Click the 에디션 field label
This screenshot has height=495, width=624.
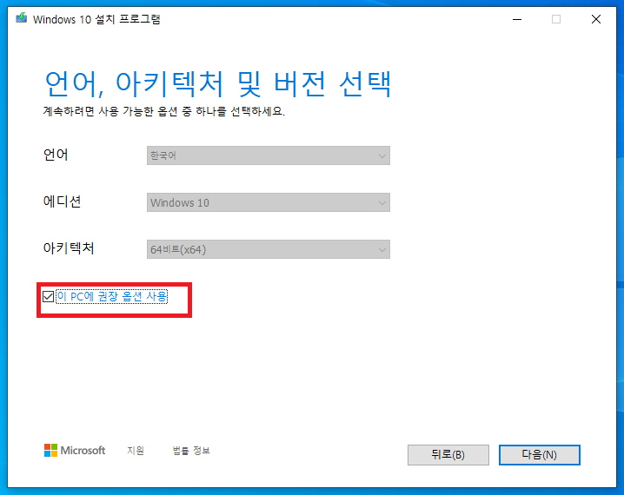click(x=62, y=201)
